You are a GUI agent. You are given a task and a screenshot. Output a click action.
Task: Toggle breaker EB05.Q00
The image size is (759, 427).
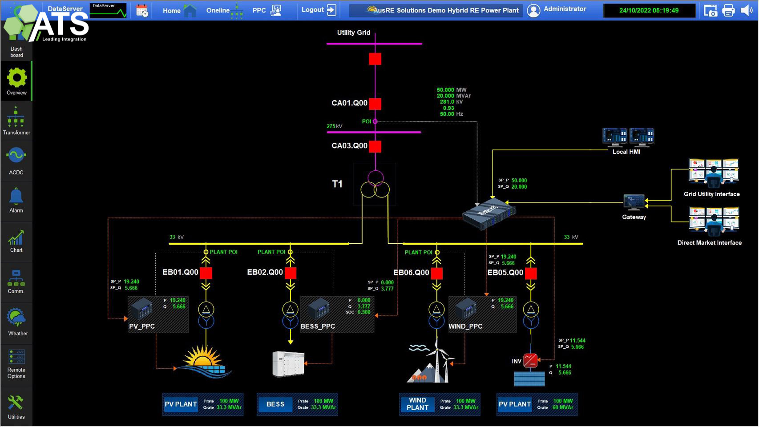pos(531,273)
